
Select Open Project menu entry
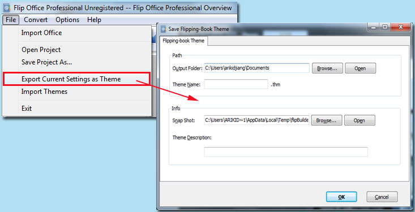tap(77, 50)
